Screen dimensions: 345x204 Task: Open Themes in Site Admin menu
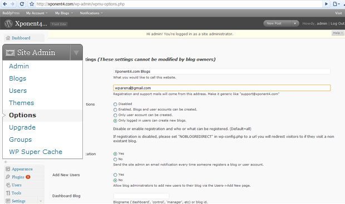point(22,103)
